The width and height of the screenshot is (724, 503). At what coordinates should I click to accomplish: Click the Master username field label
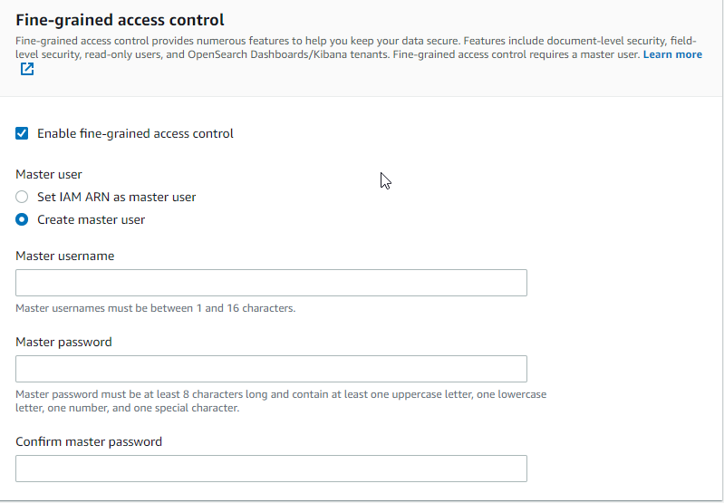[64, 256]
